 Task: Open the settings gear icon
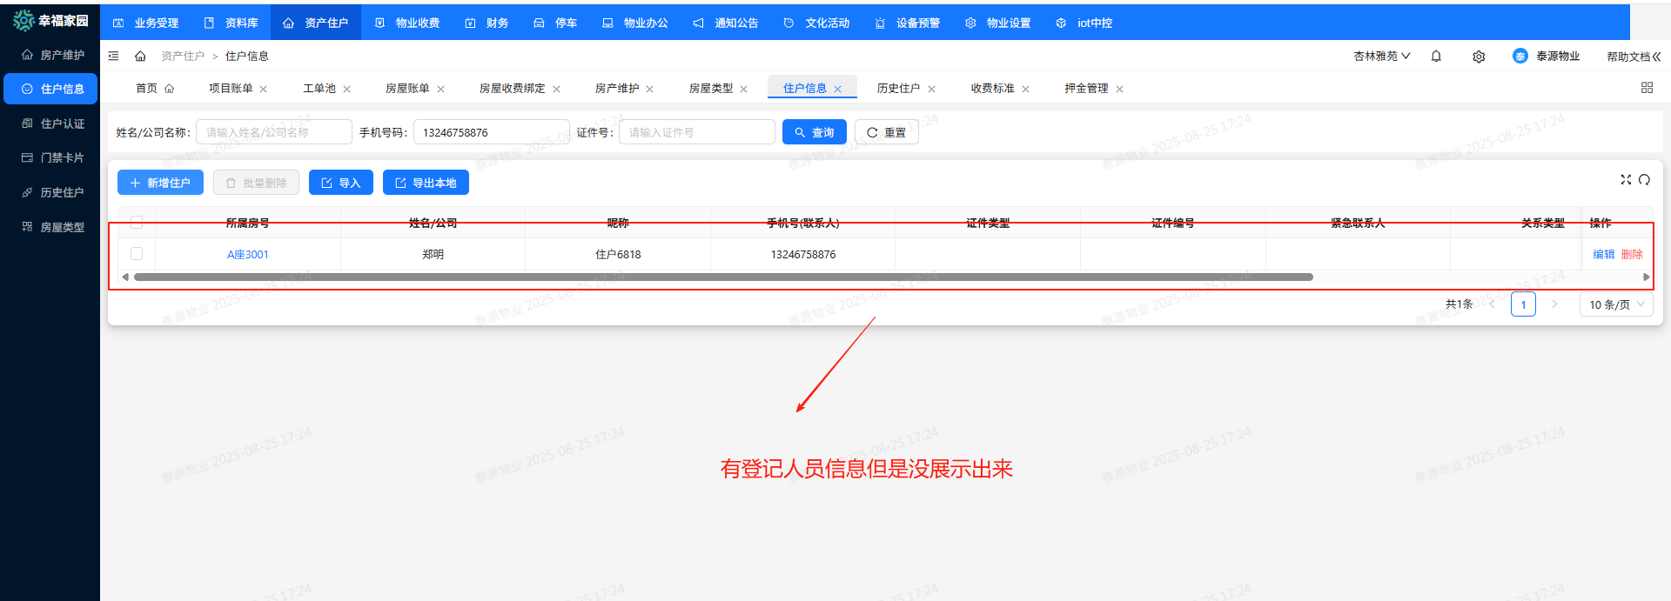(x=1479, y=57)
